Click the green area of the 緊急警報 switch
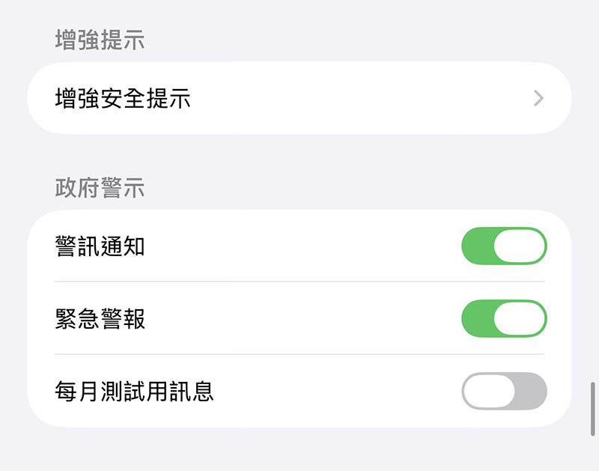The width and height of the screenshot is (599, 471). (x=477, y=319)
